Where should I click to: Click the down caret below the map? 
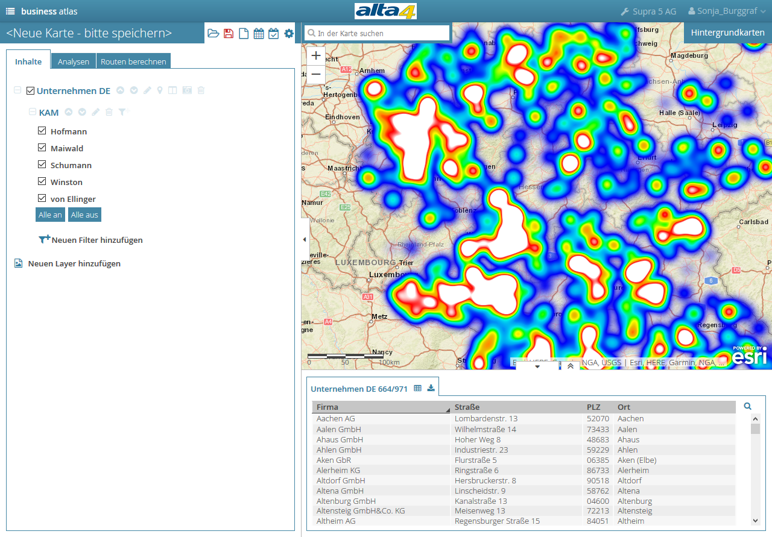coord(537,366)
